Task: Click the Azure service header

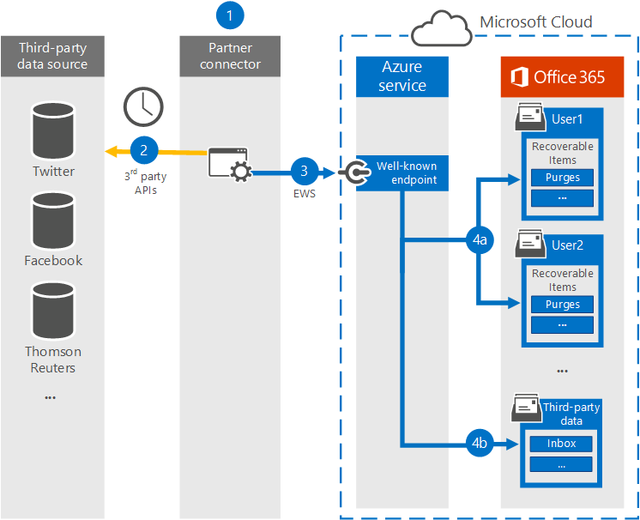Action: pos(402,76)
